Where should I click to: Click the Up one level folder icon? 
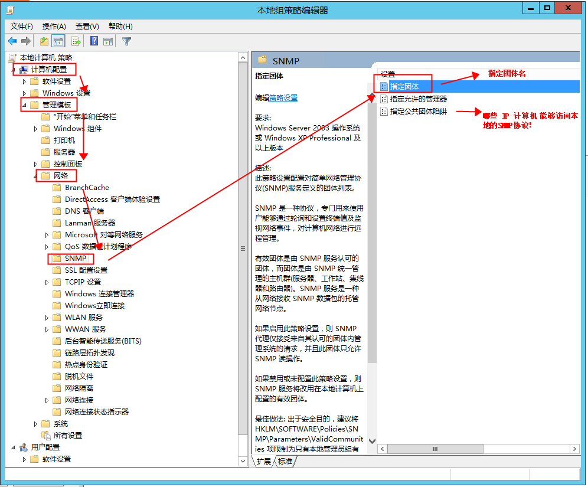point(43,41)
